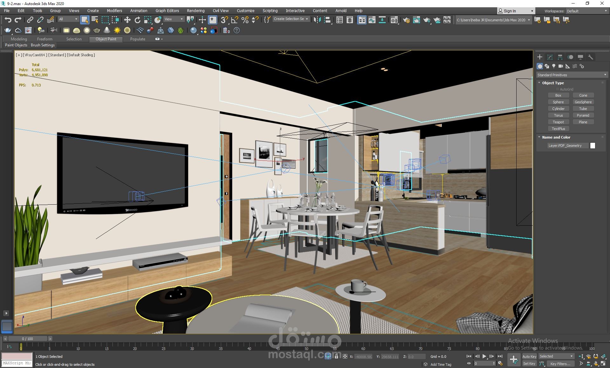Screen dimensions: 610x368
Task: Open the Material Editor
Action: click(394, 20)
